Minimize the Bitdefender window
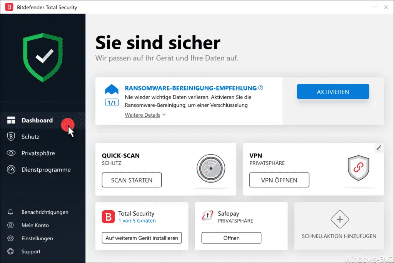This screenshot has height=263, width=394. click(x=376, y=7)
